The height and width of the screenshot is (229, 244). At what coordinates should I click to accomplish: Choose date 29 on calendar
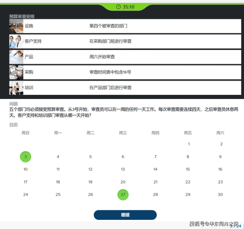point(188,195)
